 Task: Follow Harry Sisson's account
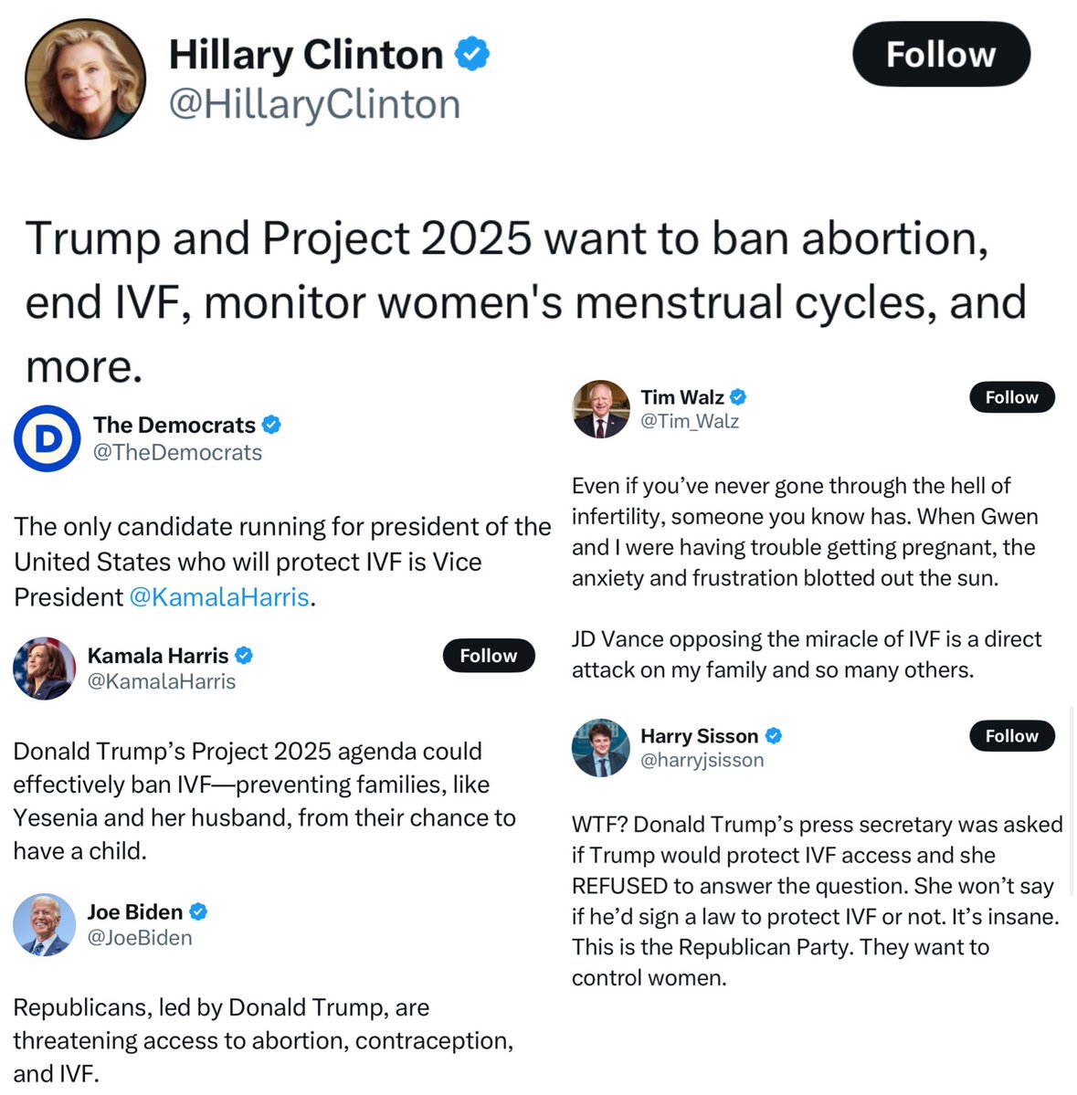coord(1011,736)
